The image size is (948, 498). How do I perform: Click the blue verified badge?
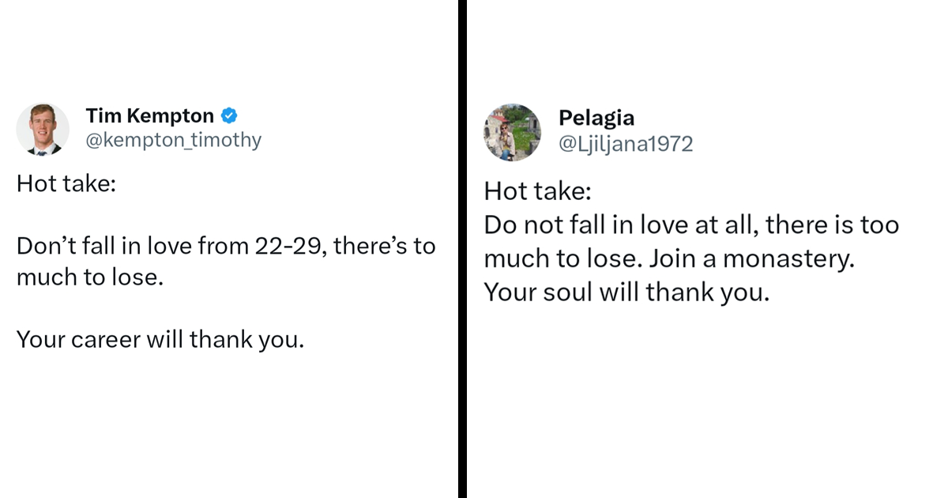pos(229,116)
